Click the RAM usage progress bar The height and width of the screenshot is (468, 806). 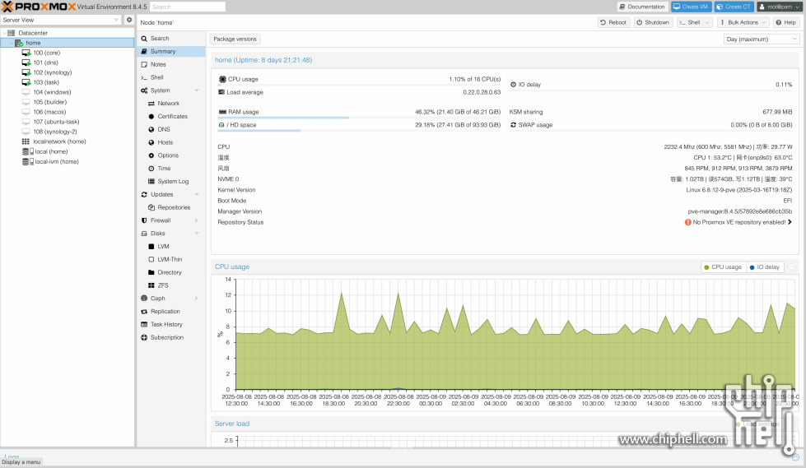pos(358,118)
